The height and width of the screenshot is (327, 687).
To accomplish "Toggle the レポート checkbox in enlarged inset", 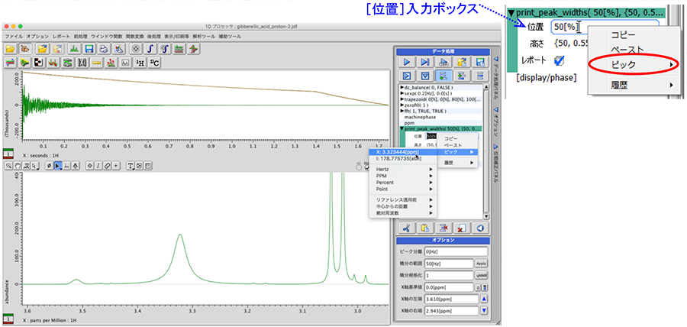I will (560, 60).
